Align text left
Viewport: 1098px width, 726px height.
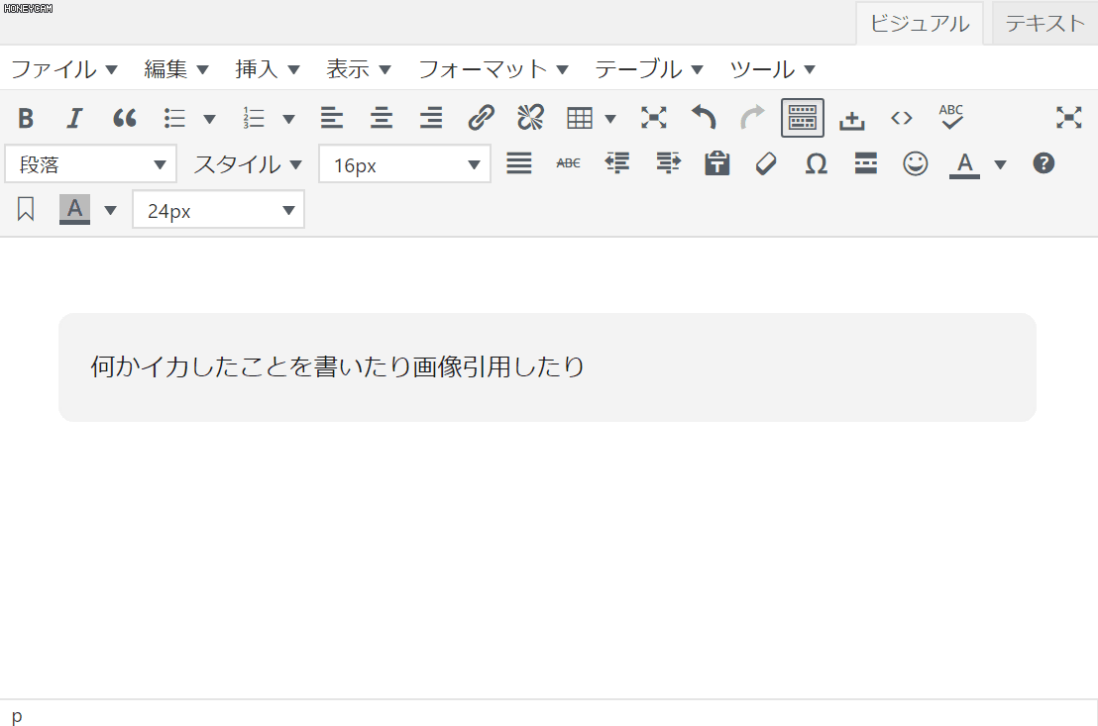332,118
